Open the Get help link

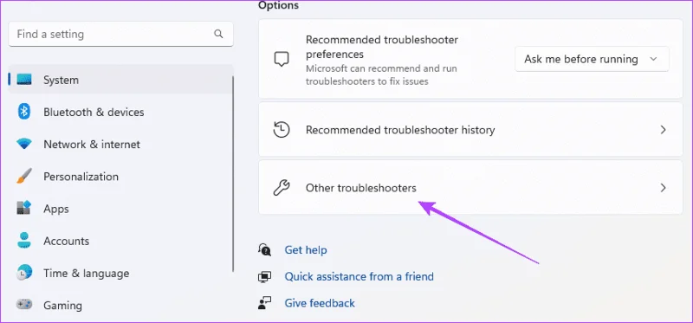click(306, 249)
